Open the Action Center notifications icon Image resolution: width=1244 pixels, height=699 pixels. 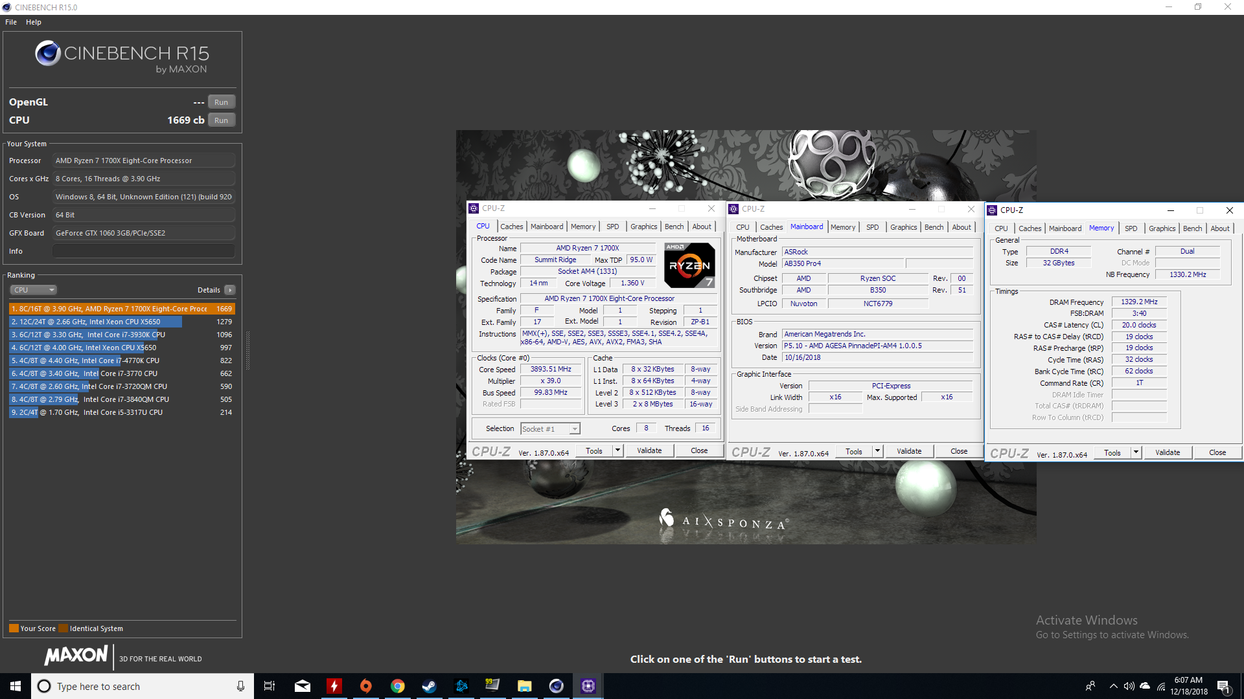click(1223, 687)
